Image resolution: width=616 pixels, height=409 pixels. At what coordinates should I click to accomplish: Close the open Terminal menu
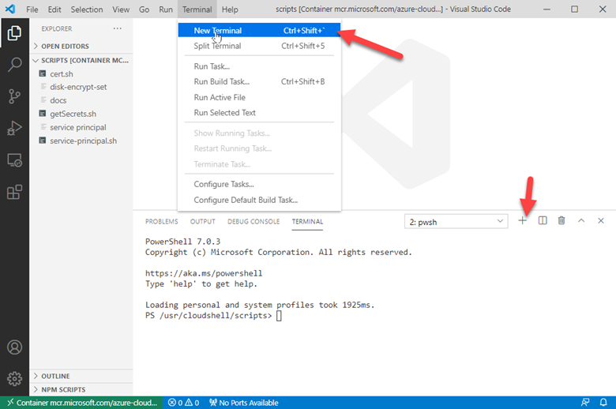click(197, 9)
